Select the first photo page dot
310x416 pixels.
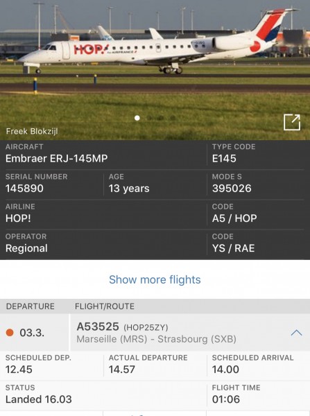point(137,118)
